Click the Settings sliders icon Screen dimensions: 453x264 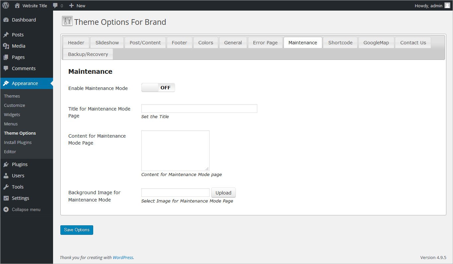[x=6, y=198]
